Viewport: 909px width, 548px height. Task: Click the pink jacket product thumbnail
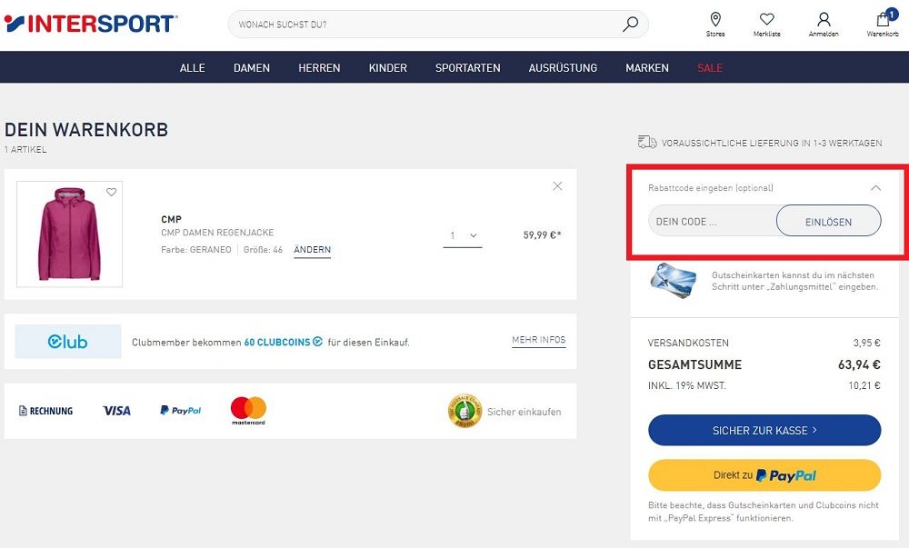[x=70, y=234]
